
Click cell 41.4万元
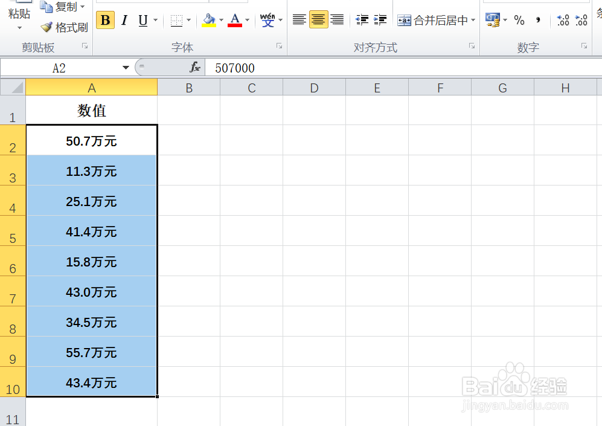click(91, 231)
